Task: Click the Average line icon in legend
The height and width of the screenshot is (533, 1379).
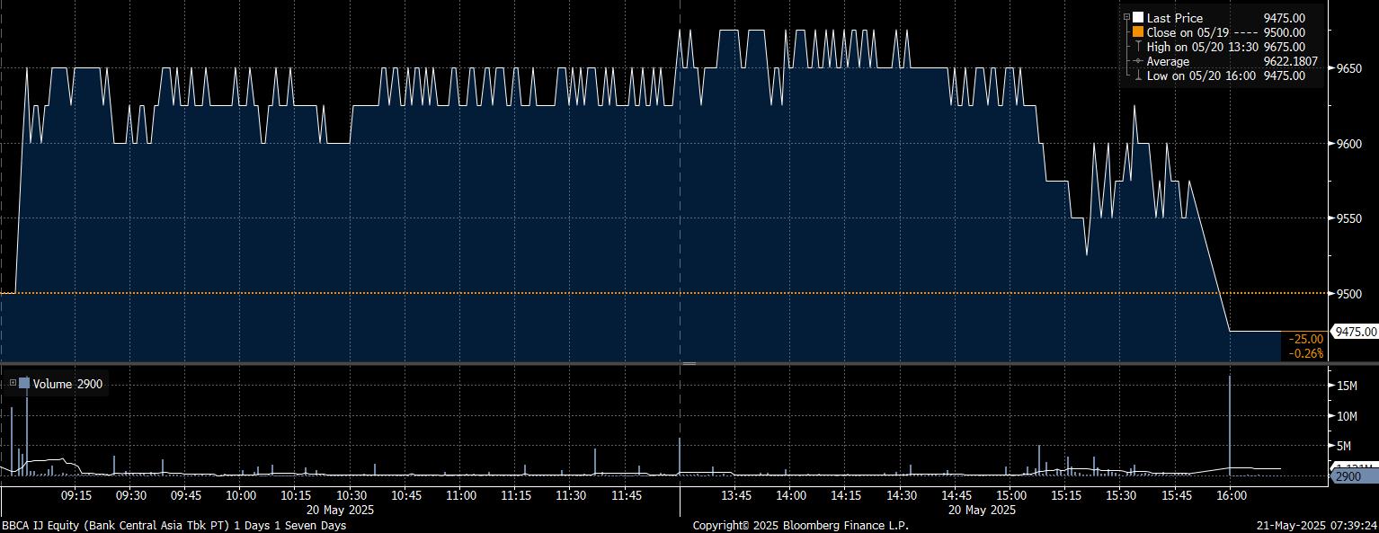Action: pyautogui.click(x=1138, y=61)
